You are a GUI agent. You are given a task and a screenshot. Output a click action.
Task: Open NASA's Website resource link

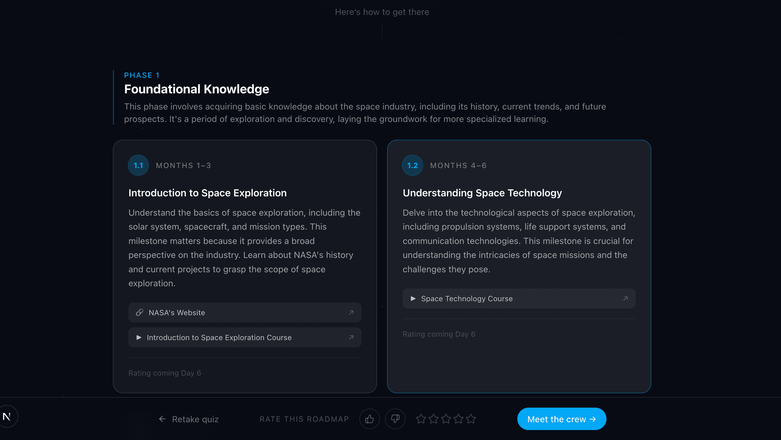(245, 312)
